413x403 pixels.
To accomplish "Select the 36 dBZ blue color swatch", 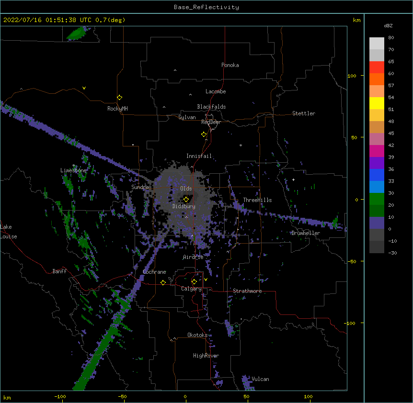I will pyautogui.click(x=377, y=175).
